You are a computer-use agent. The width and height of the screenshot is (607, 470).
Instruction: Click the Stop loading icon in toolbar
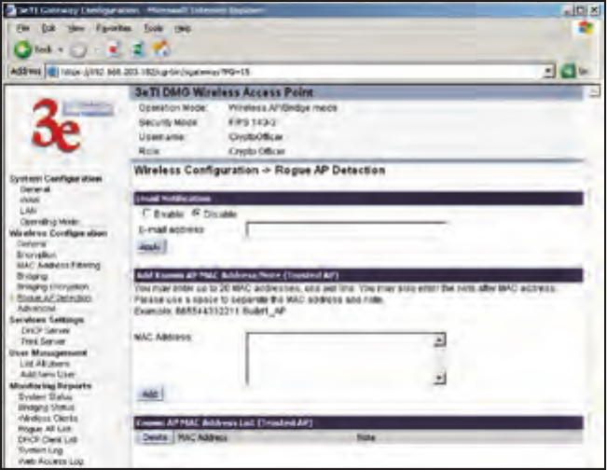tap(114, 50)
